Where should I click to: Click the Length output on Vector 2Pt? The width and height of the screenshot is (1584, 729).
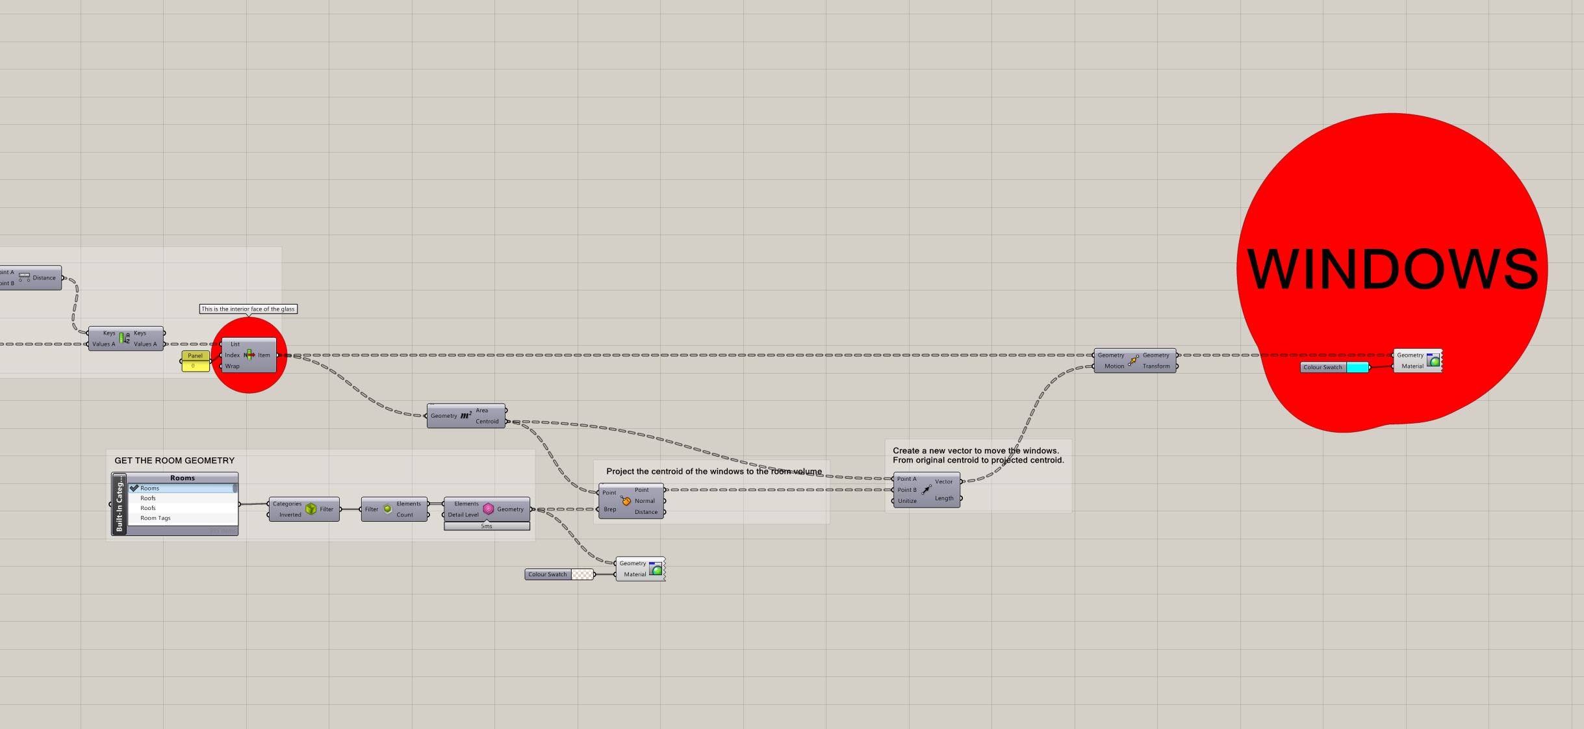(944, 498)
